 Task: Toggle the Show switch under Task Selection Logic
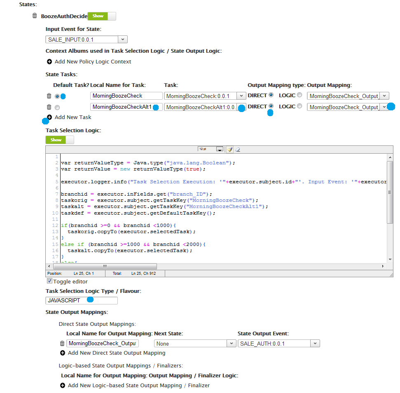pos(60,140)
